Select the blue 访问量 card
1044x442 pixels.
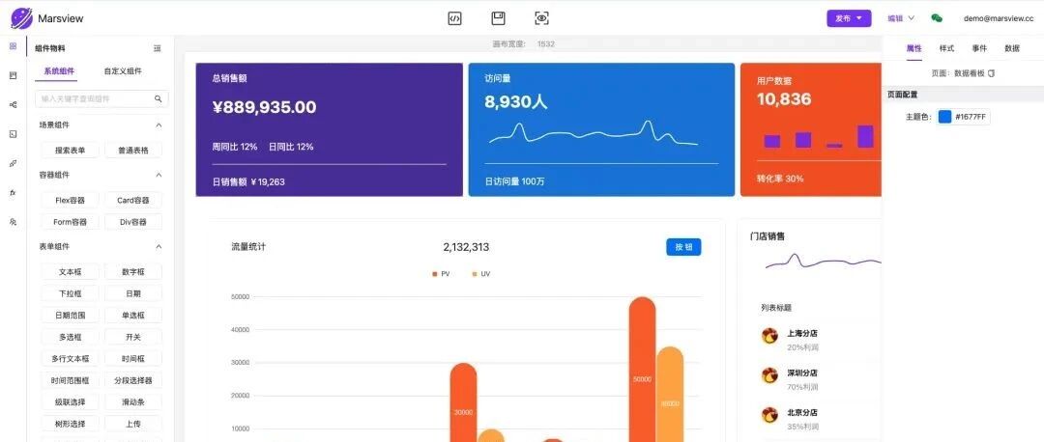point(601,129)
